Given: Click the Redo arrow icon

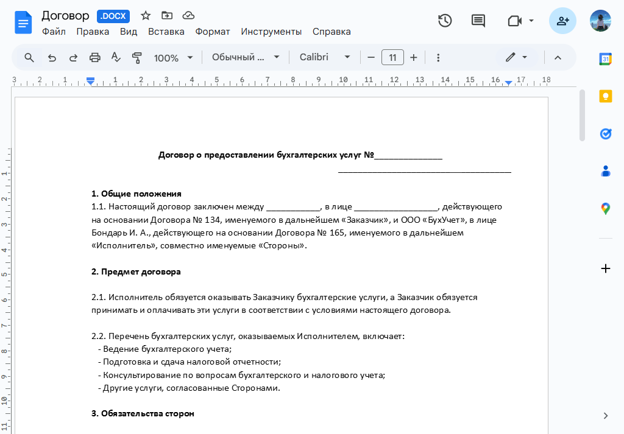Looking at the screenshot, I should (73, 57).
